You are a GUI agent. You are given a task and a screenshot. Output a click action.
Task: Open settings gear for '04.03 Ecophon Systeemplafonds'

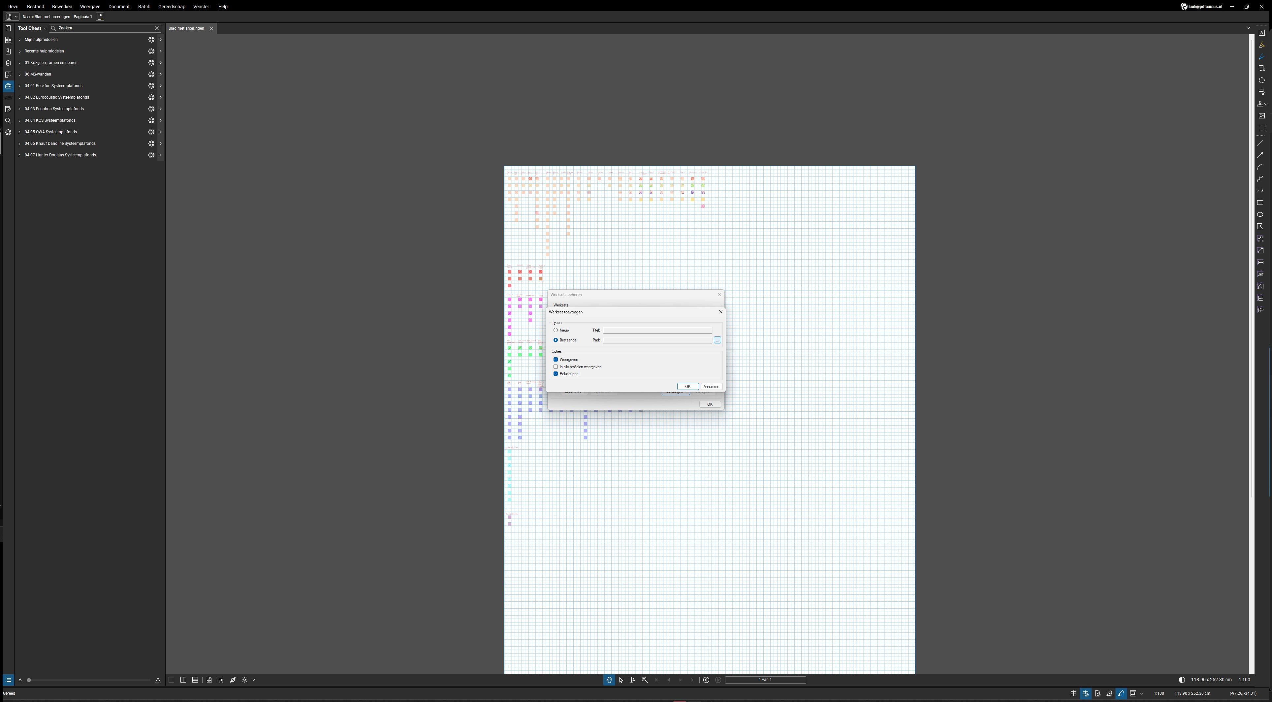pos(152,109)
